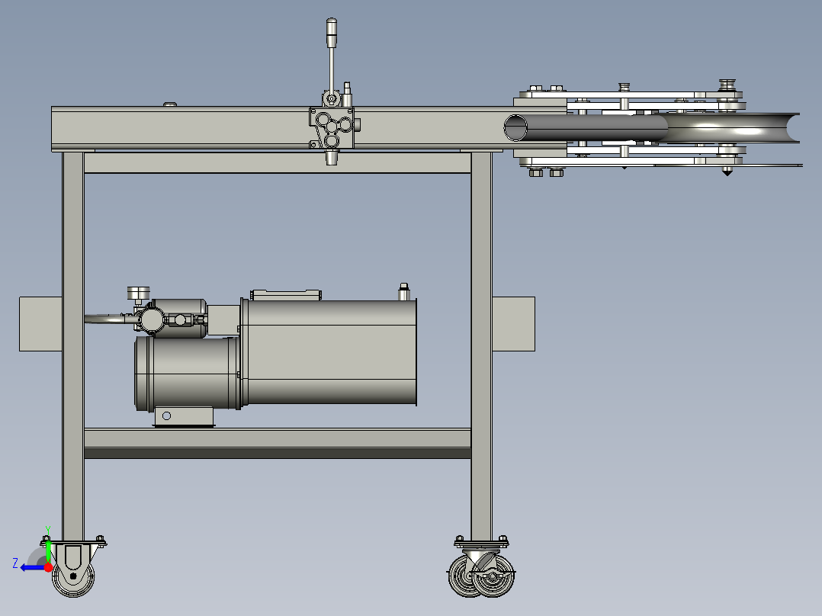This screenshot has width=822, height=616.
Task: Select the large hydraulic tank cylinder
Action: [x=330, y=351]
